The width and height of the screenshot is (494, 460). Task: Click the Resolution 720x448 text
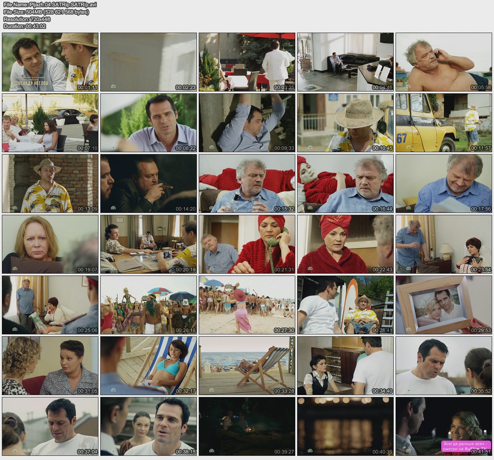point(27,19)
